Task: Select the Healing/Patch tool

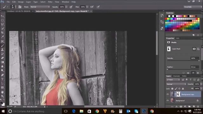Action: click(x=2, y=41)
